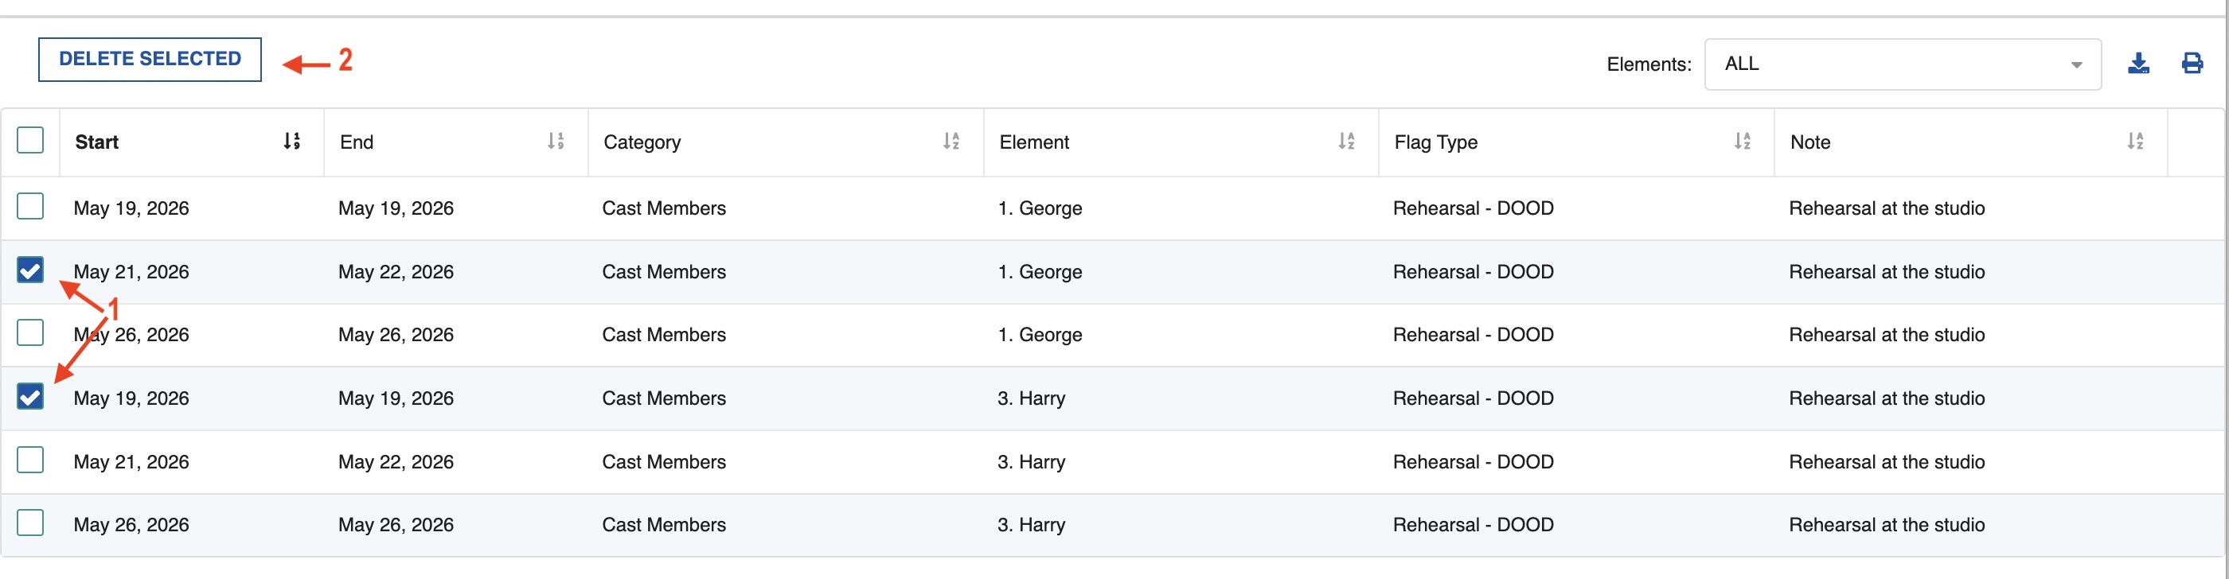Sort by Flag Type column icon
The width and height of the screenshot is (2229, 579).
pyautogui.click(x=1743, y=142)
